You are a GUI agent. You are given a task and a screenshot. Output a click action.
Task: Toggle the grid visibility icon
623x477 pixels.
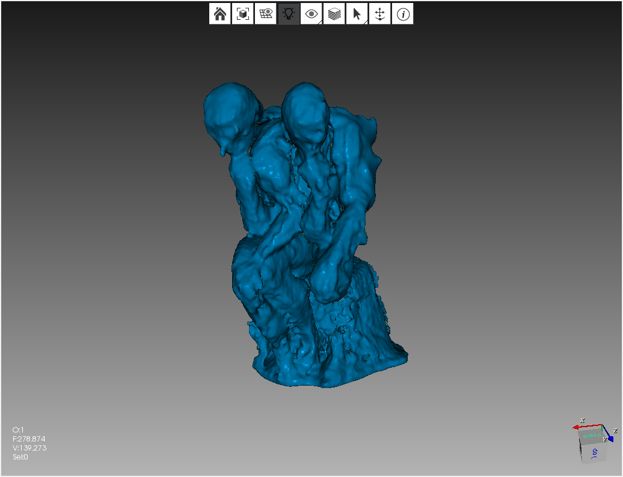tap(265, 14)
